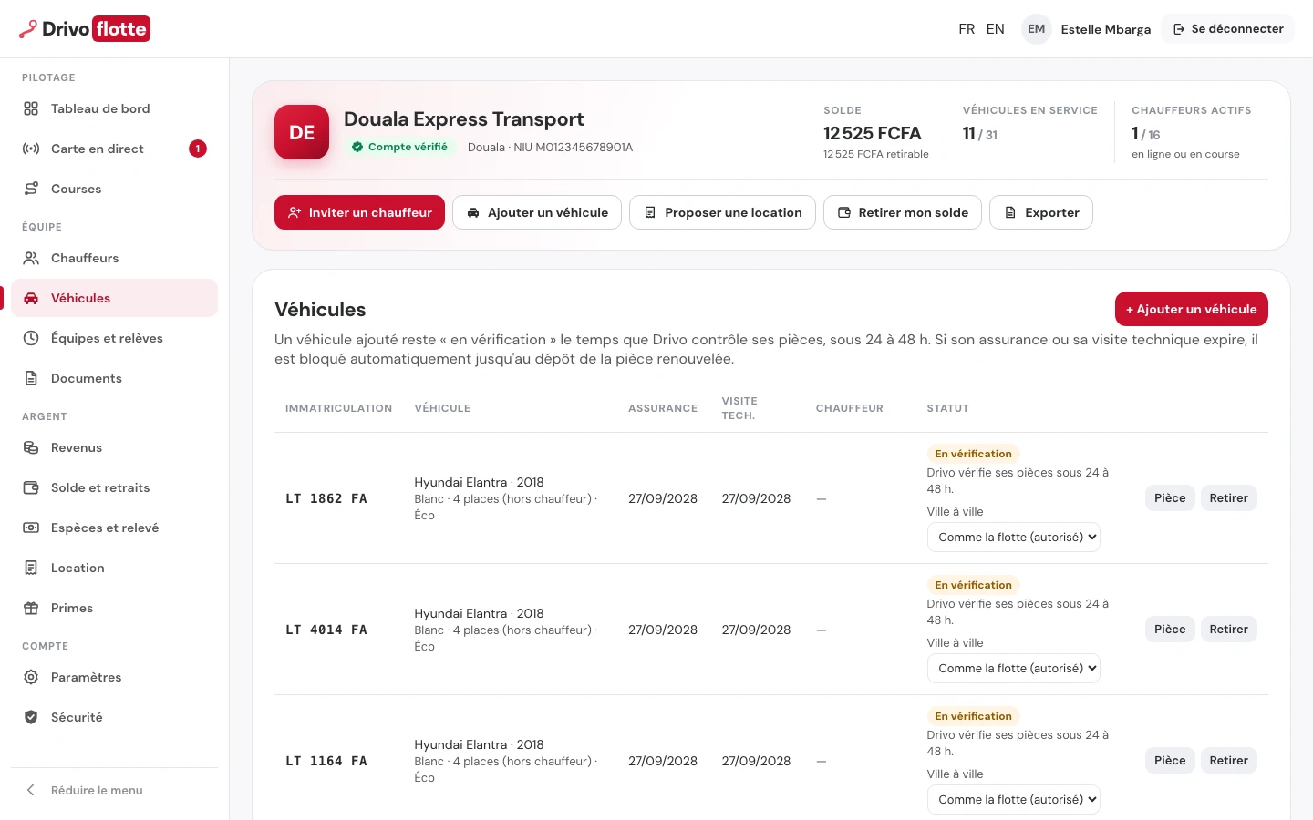Click Retirer for vehicle LT 4014 FA
This screenshot has height=820, width=1313.
pos(1229,630)
